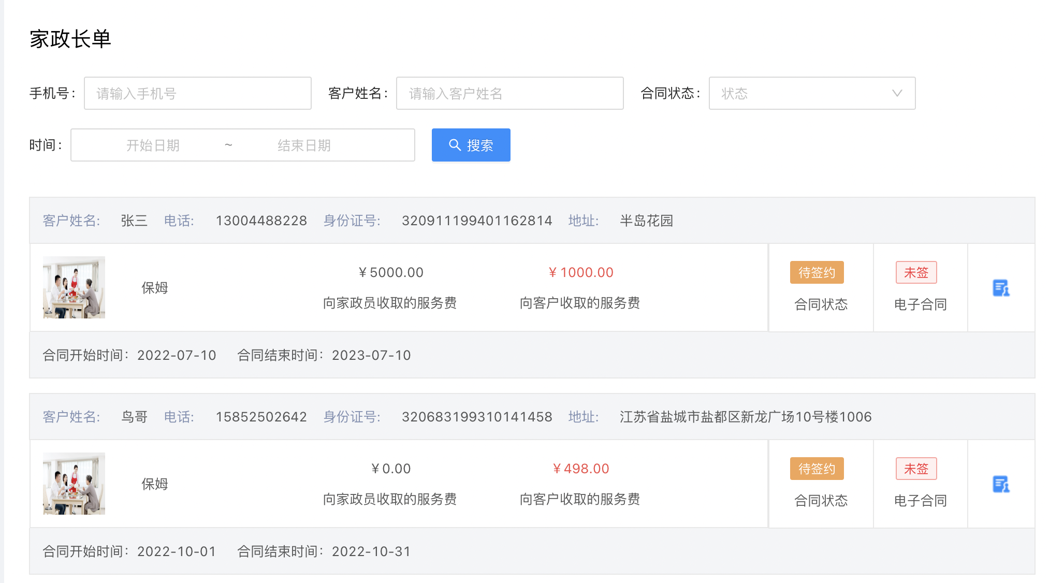Click the 未签 tag in 张三's order

click(916, 272)
